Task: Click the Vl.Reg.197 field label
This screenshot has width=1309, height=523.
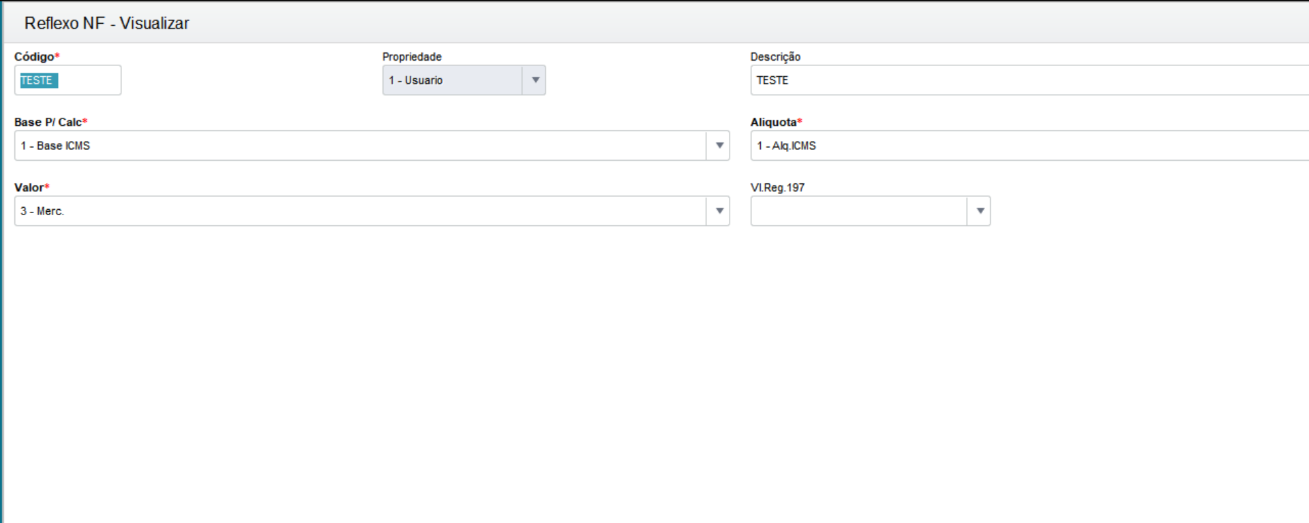Action: click(777, 187)
